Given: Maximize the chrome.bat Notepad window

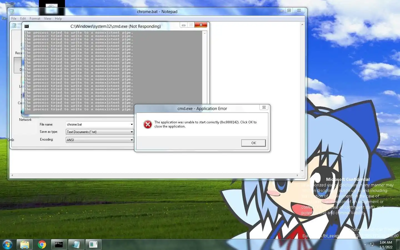Looking at the screenshot, I should point(289,10).
